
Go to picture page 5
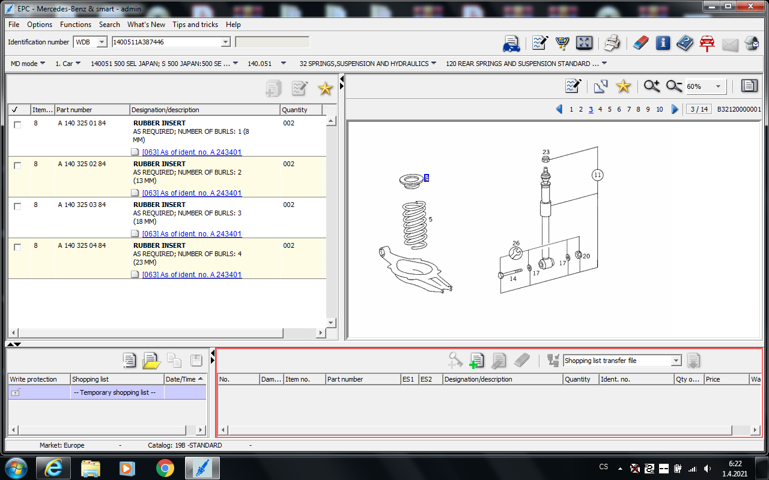click(x=609, y=109)
